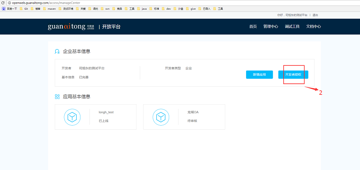The image size is (360, 170).
Task: Open the java bookmark folder
Action: [x=142, y=9]
